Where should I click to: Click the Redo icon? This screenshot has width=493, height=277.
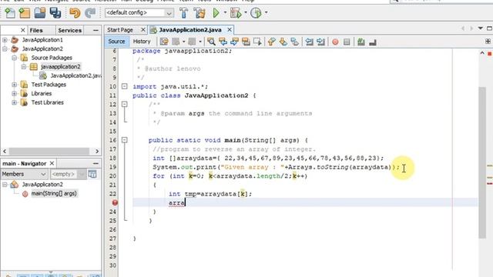pos(90,13)
